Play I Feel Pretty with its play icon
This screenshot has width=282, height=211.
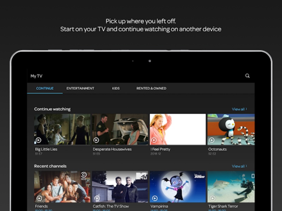[154, 140]
